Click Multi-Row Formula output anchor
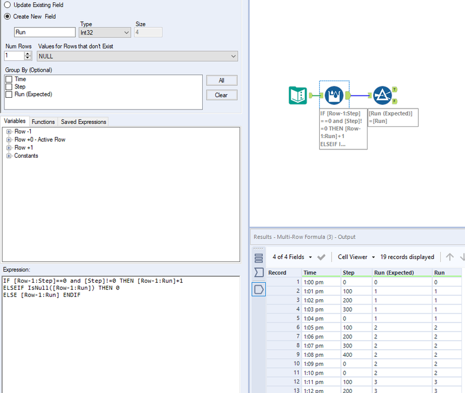 (348, 95)
